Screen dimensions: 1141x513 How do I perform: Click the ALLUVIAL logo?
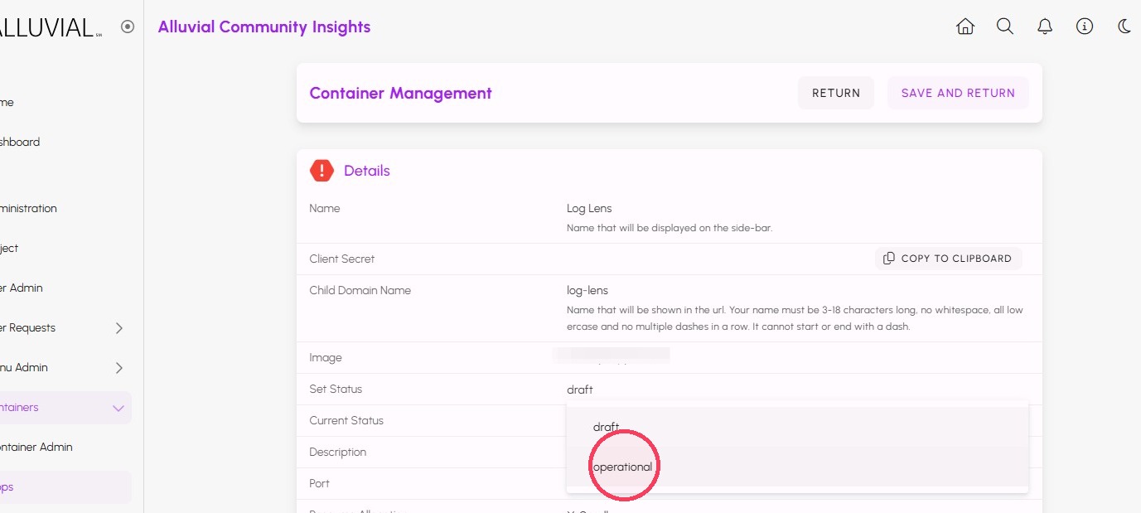pyautogui.click(x=49, y=27)
